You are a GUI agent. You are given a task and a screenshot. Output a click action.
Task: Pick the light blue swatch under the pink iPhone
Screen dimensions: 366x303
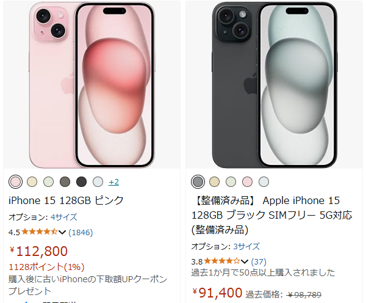click(98, 182)
